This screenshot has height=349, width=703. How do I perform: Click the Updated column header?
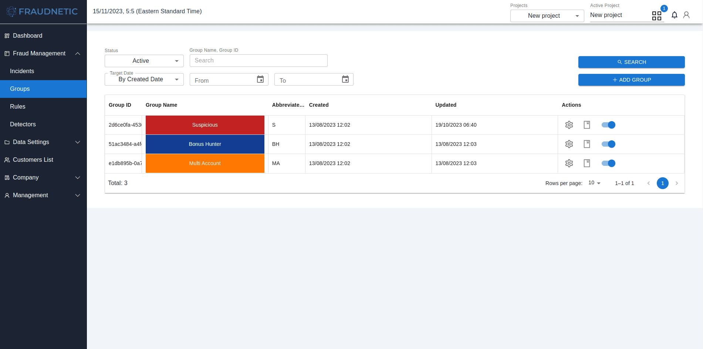[446, 105]
